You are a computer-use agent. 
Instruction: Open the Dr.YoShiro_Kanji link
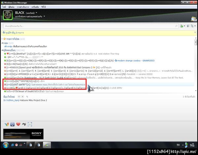12,100
